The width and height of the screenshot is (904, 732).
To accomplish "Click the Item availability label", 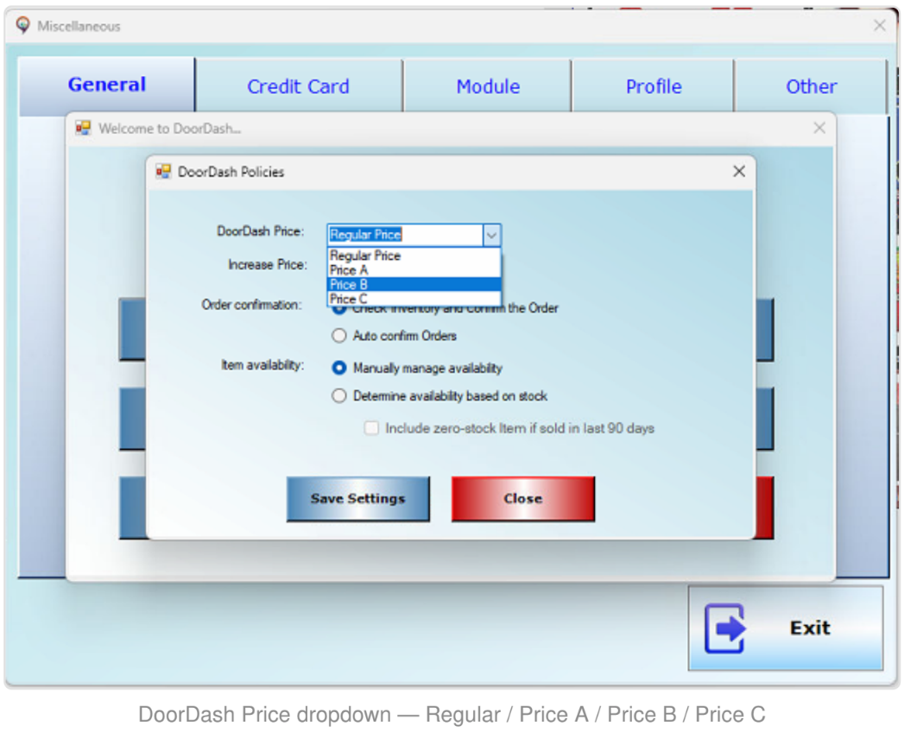I will pyautogui.click(x=262, y=365).
